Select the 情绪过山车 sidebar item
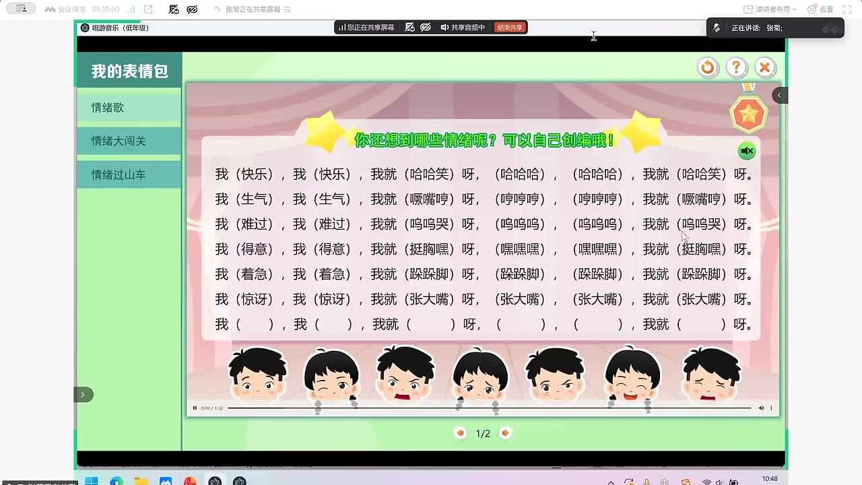 tap(129, 175)
